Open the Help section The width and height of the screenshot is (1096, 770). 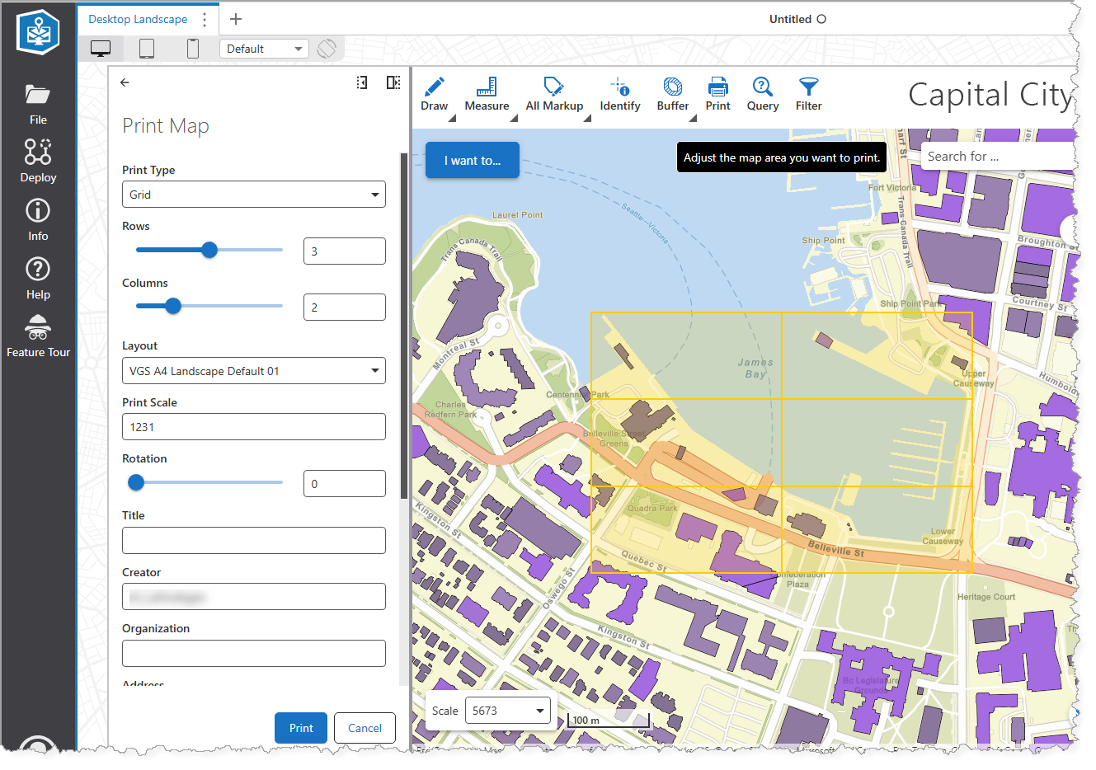(x=38, y=278)
